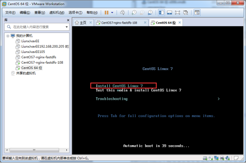Click the network adapter status bar icon
The height and width of the screenshot is (163, 246).
[x=216, y=158]
